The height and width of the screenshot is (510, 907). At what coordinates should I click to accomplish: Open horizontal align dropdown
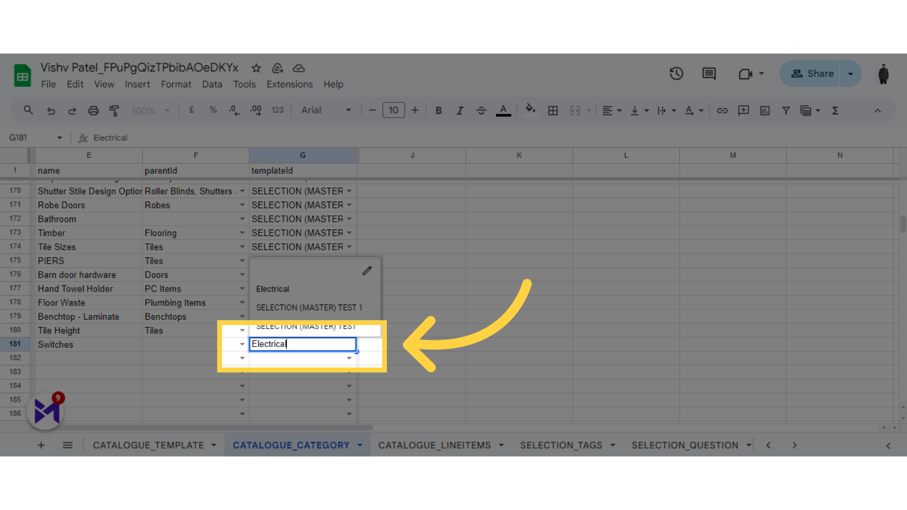click(x=612, y=110)
